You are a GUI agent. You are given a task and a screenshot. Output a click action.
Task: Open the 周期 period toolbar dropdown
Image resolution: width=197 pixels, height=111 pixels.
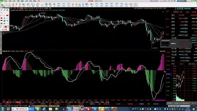[34, 4]
